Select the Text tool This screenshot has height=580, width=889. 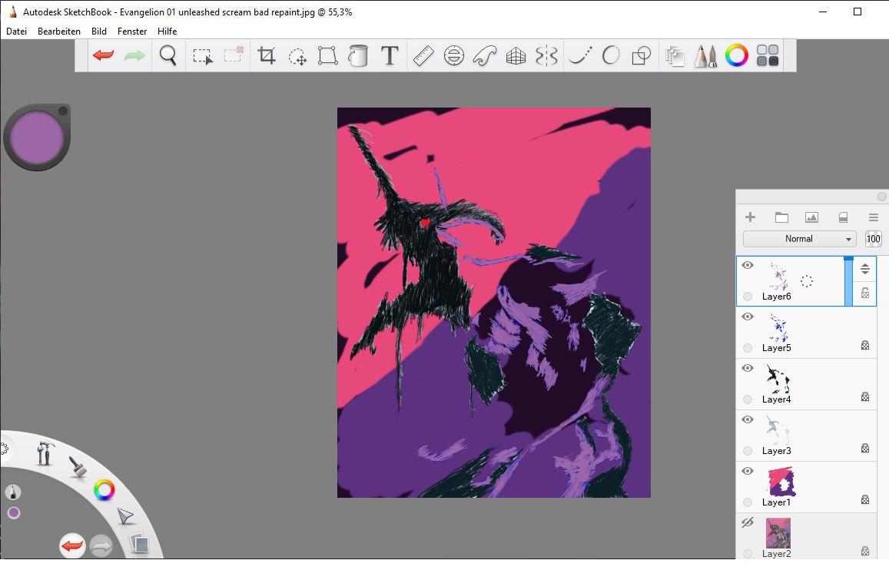390,55
